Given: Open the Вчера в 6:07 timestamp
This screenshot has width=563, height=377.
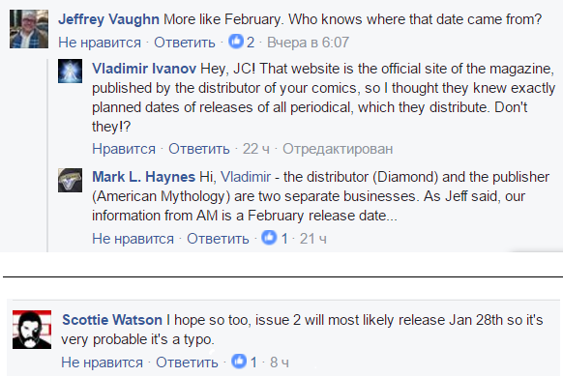Looking at the screenshot, I should pos(308,43).
